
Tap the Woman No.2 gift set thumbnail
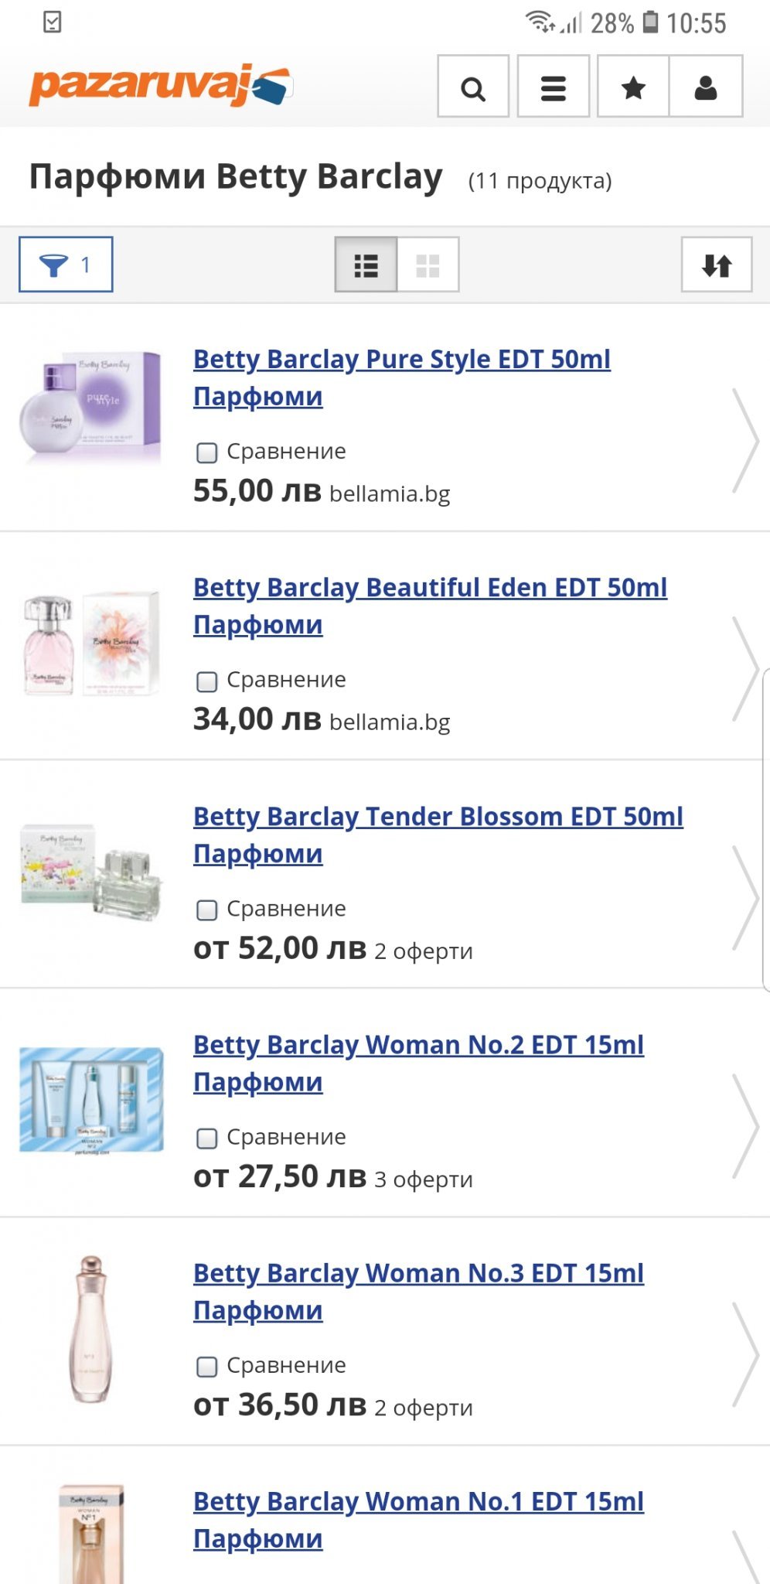tap(91, 1100)
